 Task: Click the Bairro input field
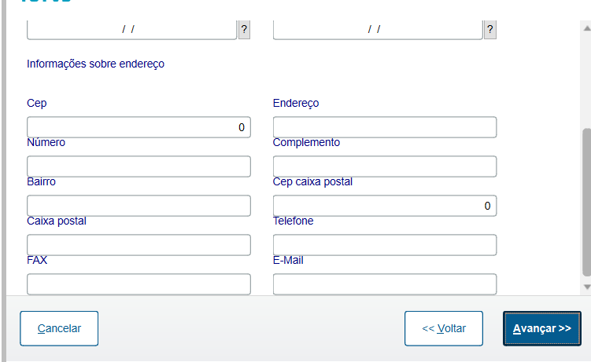[139, 206]
